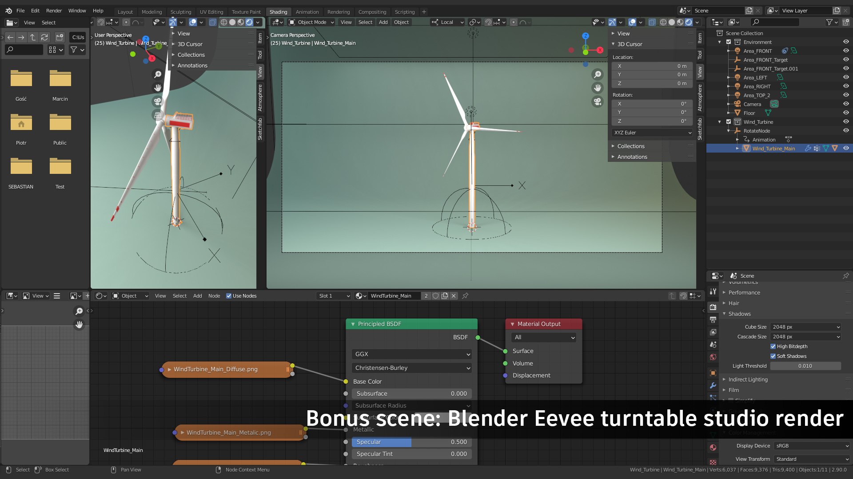
Task: Open GGX distribution dropdown in Principled BSDF
Action: pos(411,354)
